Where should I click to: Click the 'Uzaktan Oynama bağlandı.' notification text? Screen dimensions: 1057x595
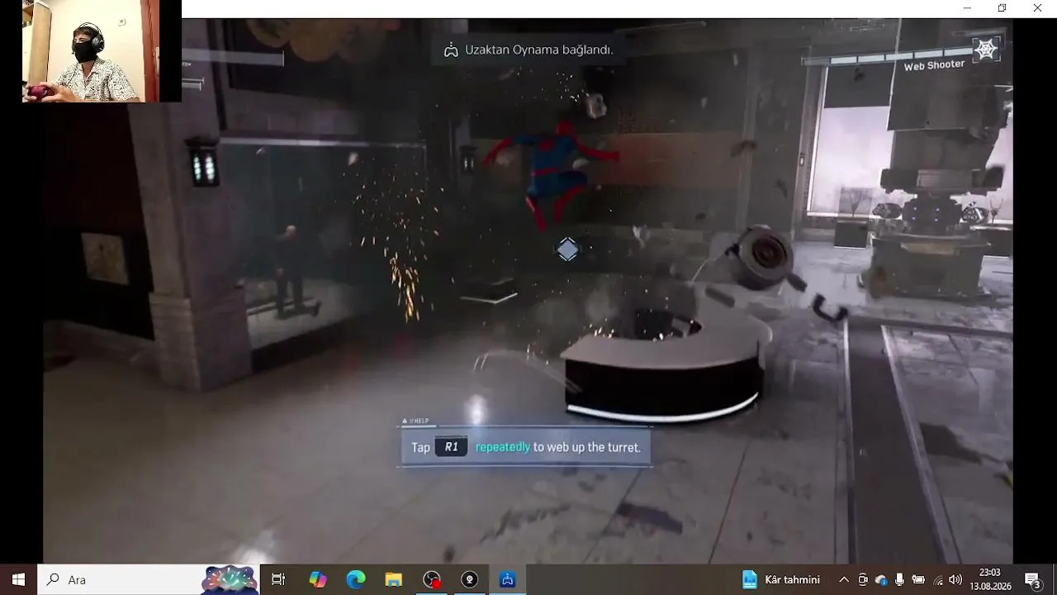[538, 50]
